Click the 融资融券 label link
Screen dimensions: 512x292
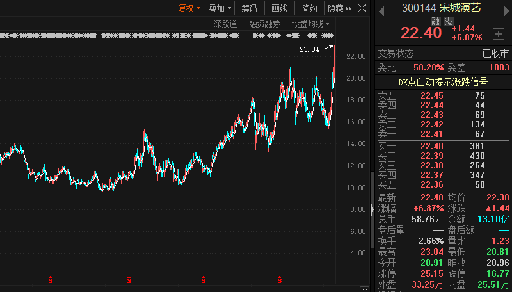click(x=264, y=24)
